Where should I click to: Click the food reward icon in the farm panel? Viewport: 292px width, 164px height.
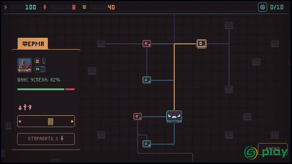click(37, 61)
